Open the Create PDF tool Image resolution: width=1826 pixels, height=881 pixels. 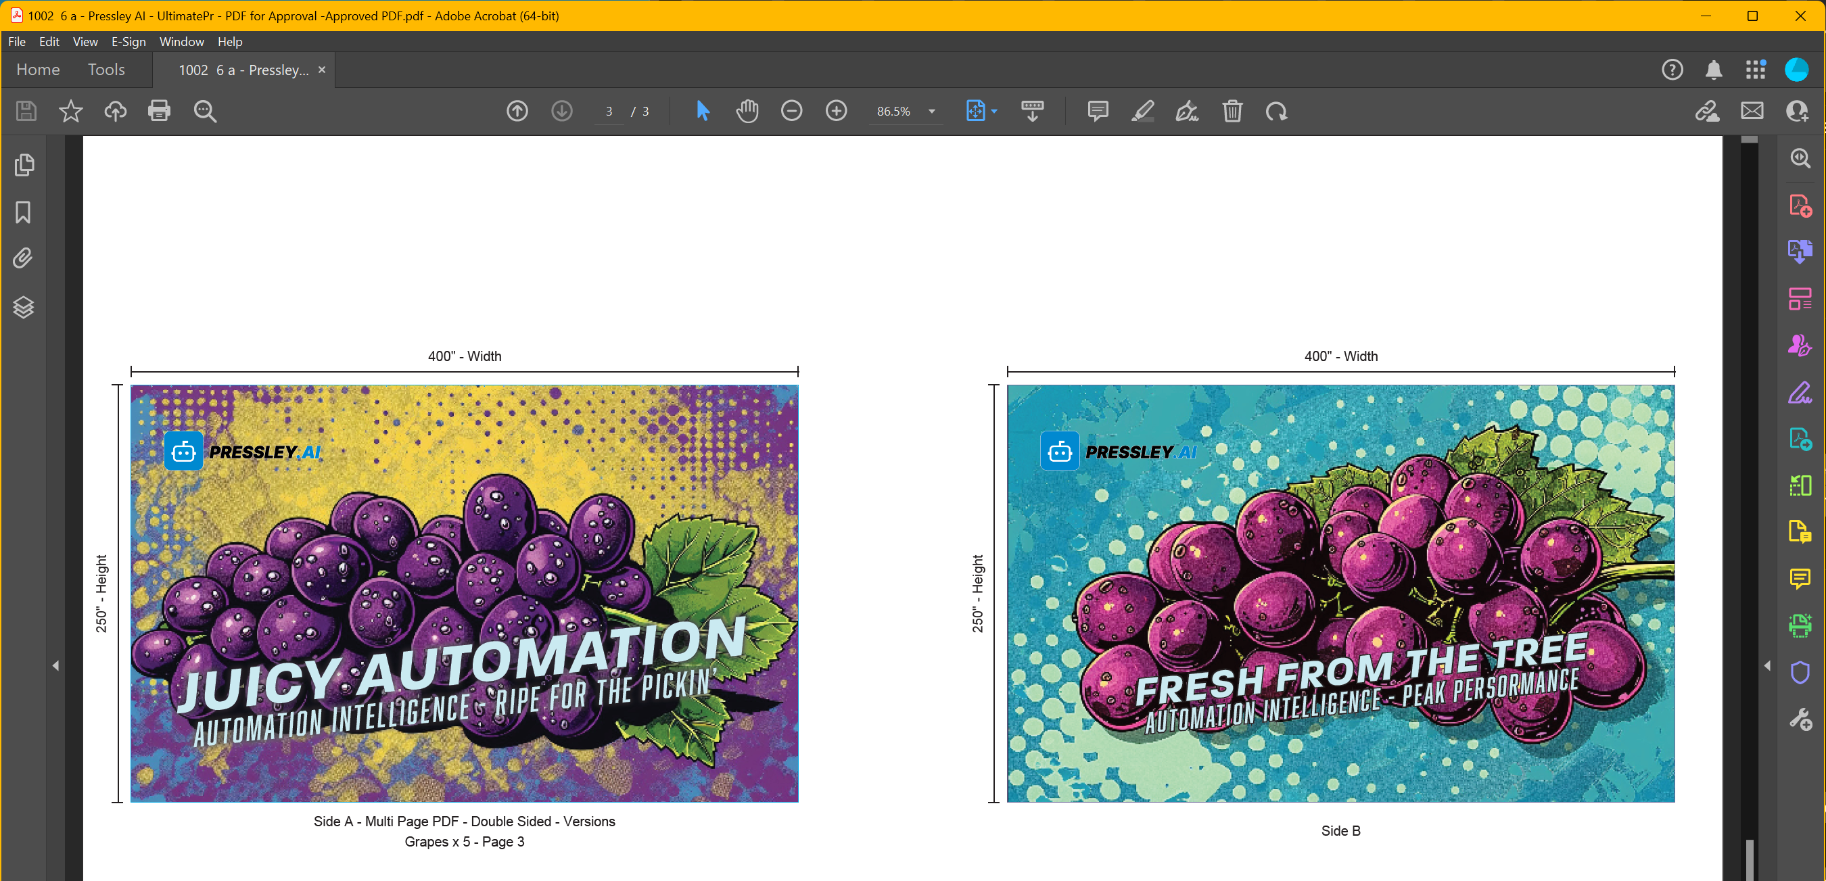point(1800,206)
